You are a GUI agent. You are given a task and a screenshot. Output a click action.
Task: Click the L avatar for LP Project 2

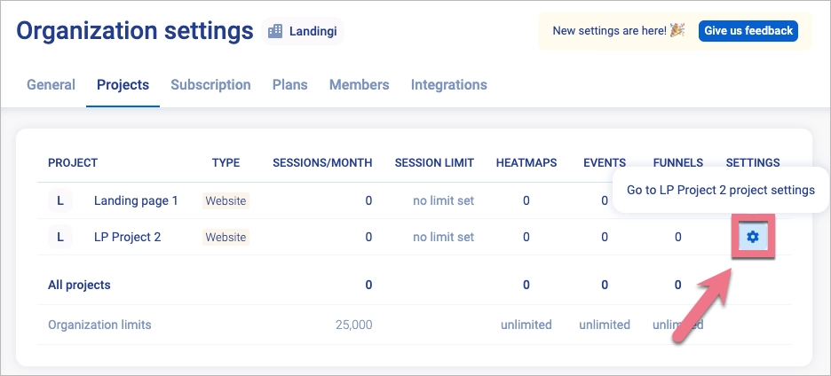[60, 237]
